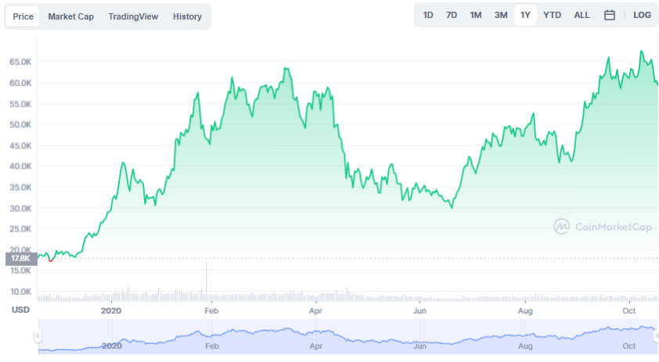The height and width of the screenshot is (362, 659).
Task: Click the right range slider handle
Action: [x=657, y=336]
